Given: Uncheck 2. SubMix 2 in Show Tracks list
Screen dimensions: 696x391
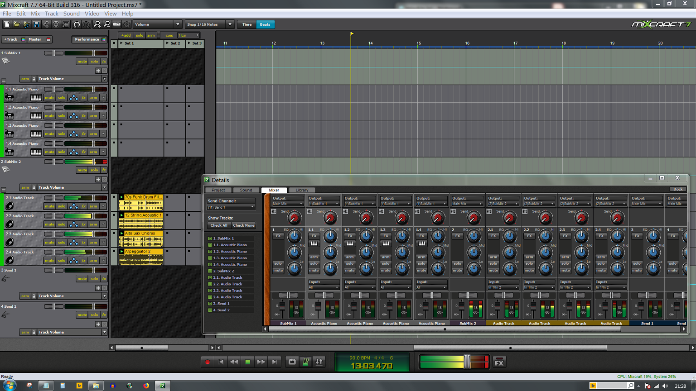Looking at the screenshot, I should pyautogui.click(x=210, y=271).
